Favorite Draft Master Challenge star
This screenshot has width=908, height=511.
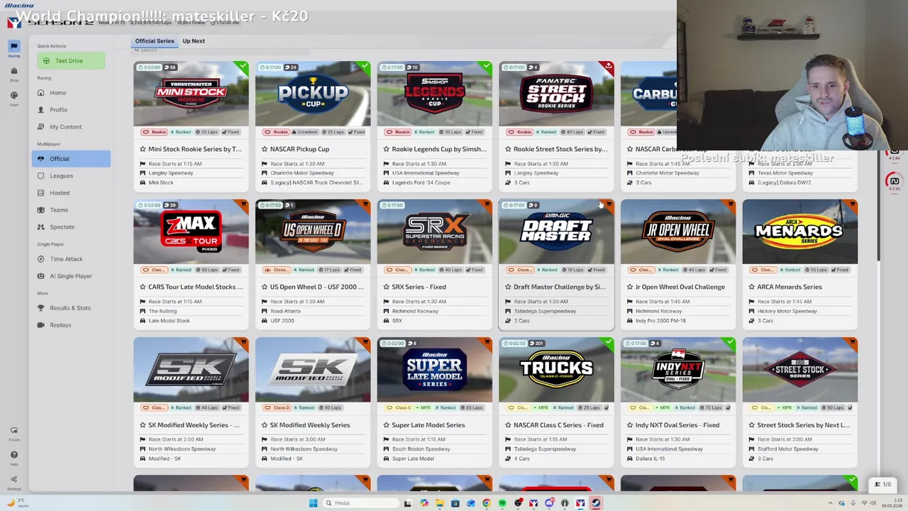click(508, 287)
